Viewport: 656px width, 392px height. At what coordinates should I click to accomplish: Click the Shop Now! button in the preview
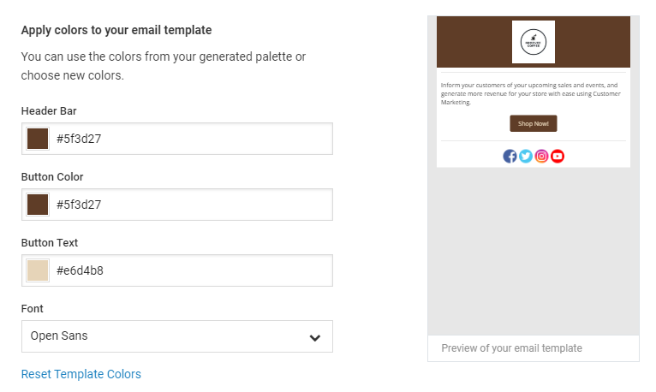(x=534, y=123)
